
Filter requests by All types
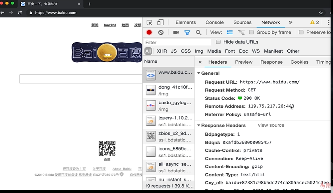click(148, 51)
